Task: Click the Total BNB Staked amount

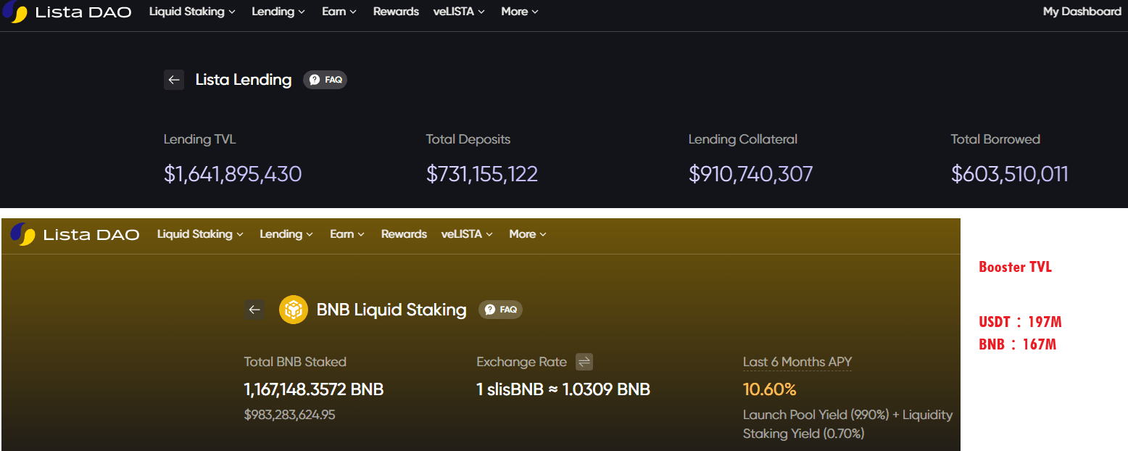Action: tap(313, 389)
